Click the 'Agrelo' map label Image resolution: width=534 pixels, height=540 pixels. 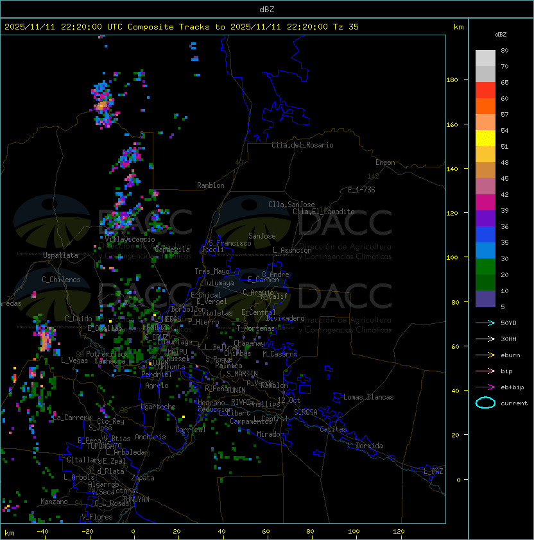(157, 385)
